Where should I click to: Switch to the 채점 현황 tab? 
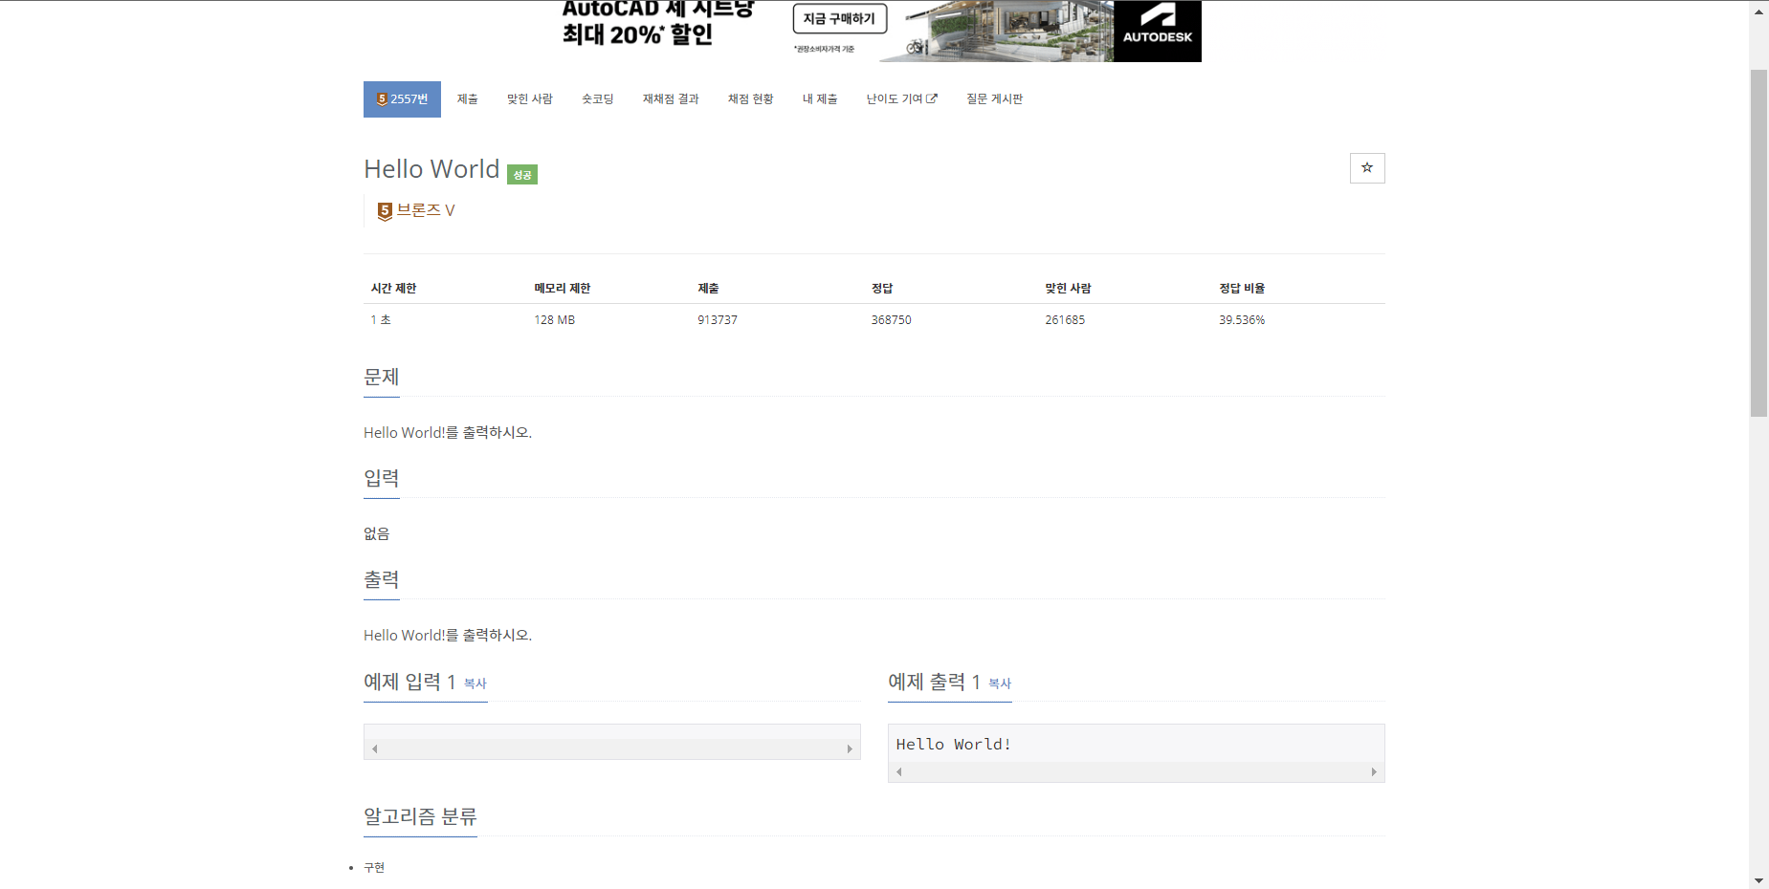pyautogui.click(x=751, y=98)
